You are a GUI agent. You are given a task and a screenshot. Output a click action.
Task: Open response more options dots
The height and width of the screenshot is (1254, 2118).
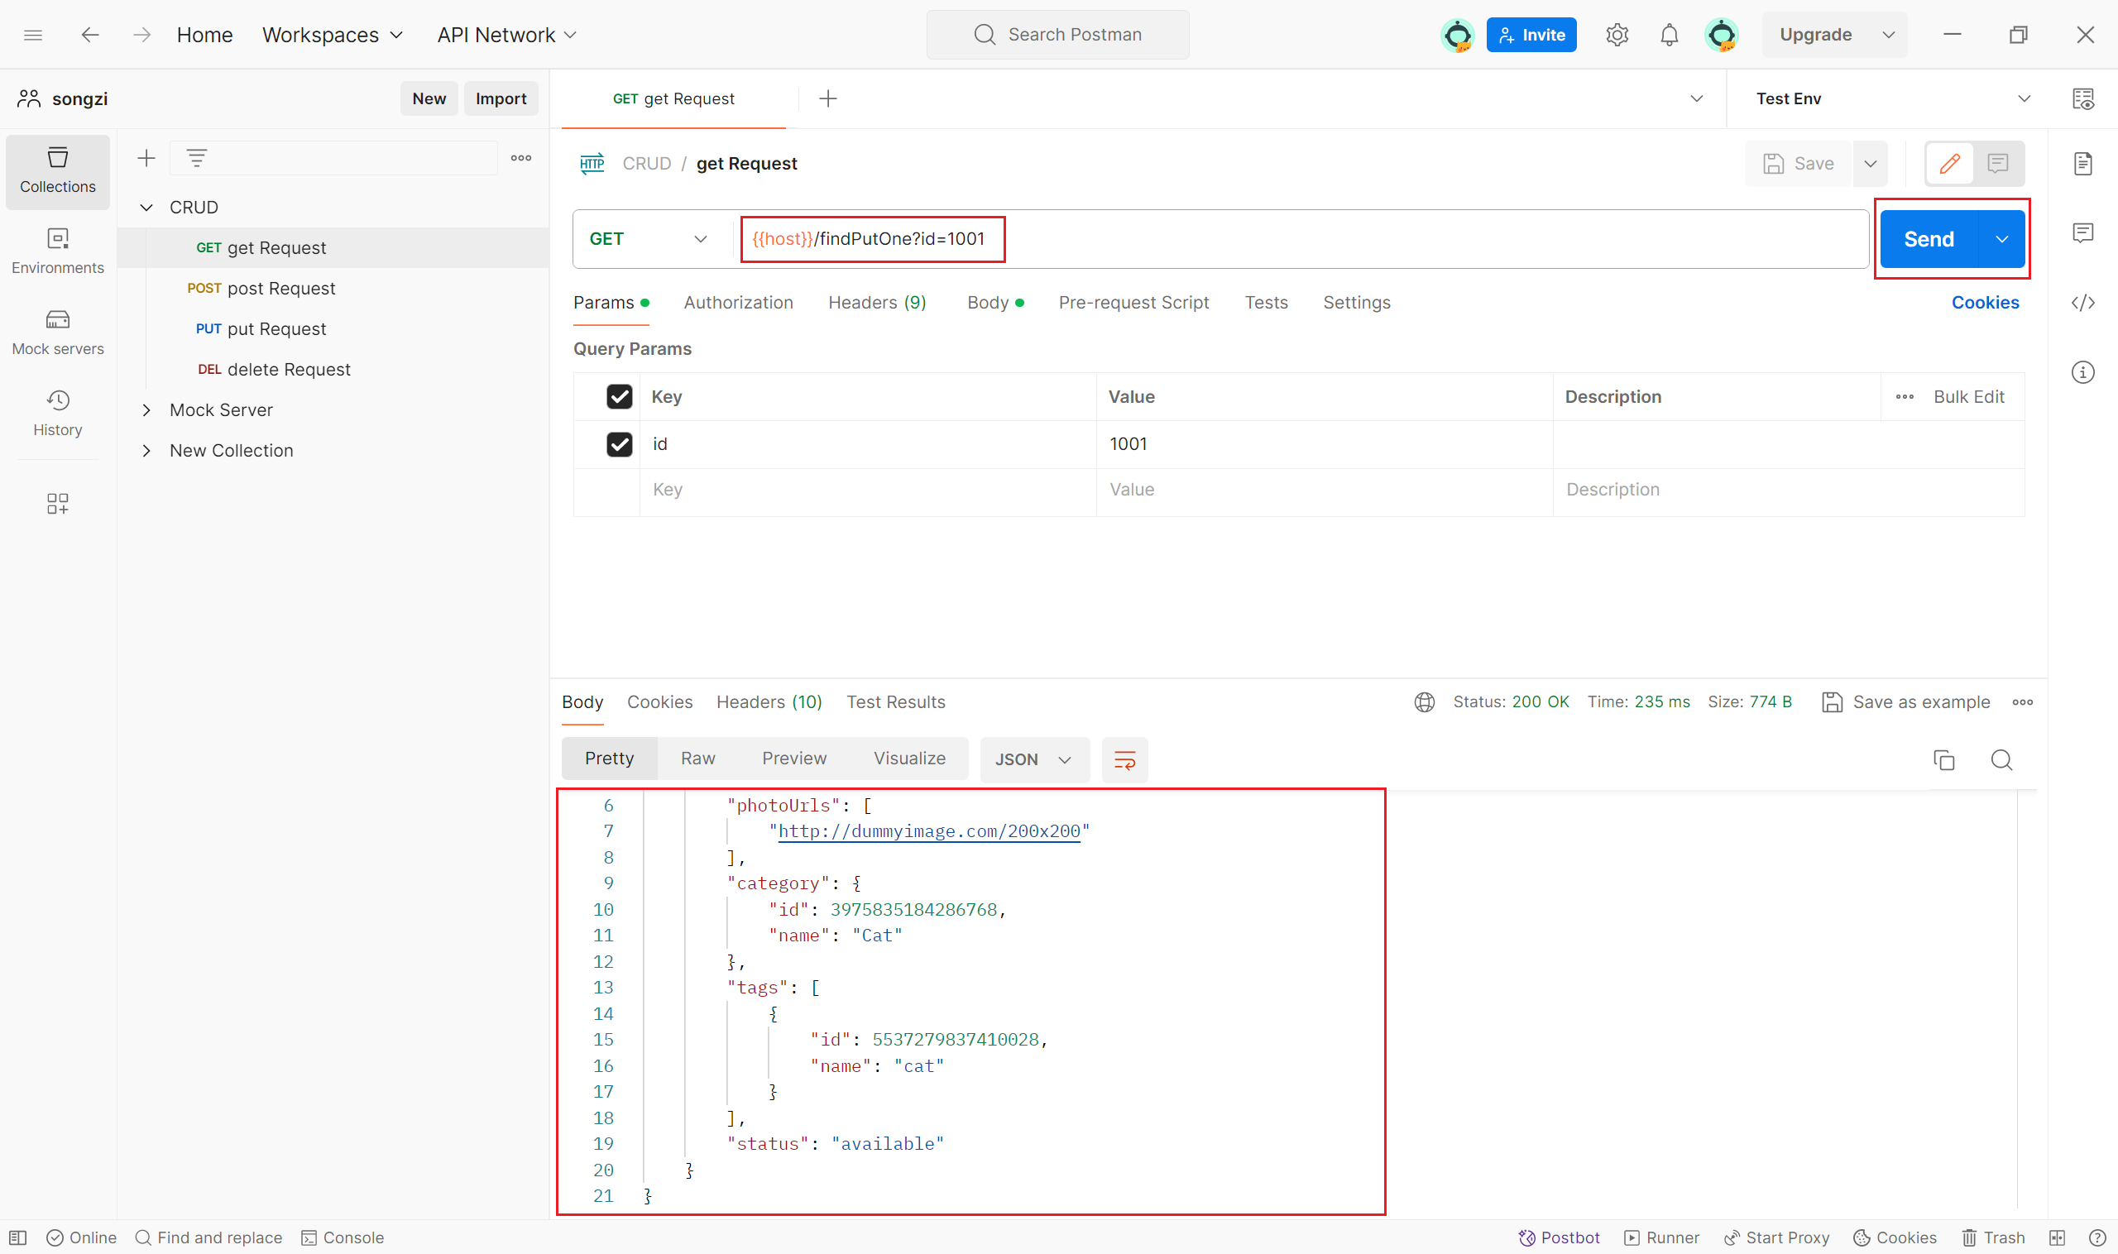point(2022,702)
